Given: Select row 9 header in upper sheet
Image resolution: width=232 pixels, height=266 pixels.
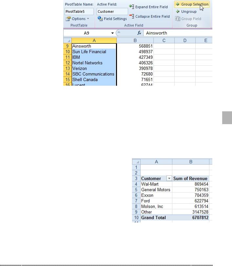Looking at the screenshot, I should point(68,46).
